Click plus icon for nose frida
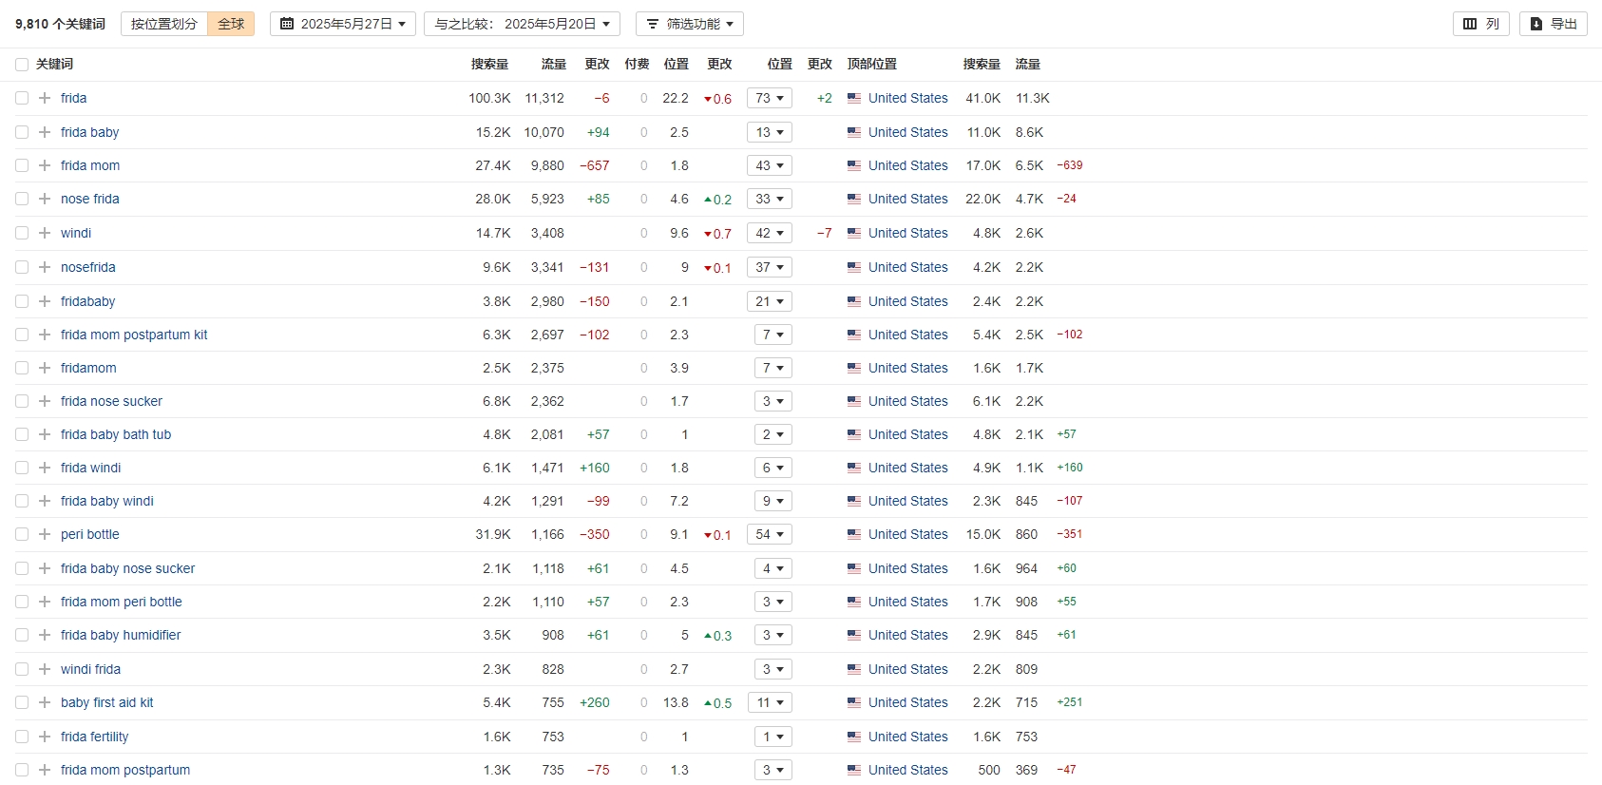 pos(45,199)
